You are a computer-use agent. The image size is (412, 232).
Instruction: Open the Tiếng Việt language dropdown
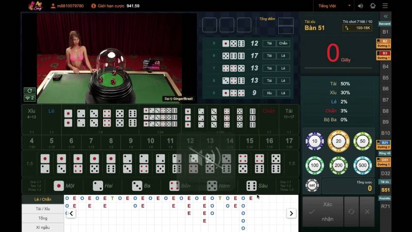(x=334, y=6)
